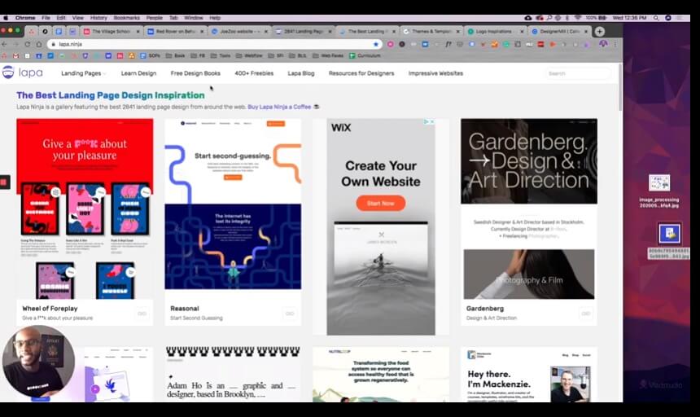
Task: Open the Tools bookmark folder
Action: click(221, 56)
